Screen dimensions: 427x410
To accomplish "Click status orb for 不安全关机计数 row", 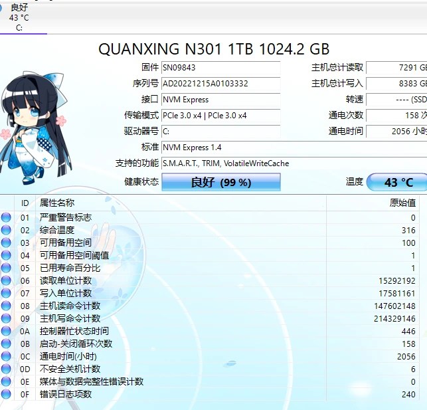I will tap(6, 369).
